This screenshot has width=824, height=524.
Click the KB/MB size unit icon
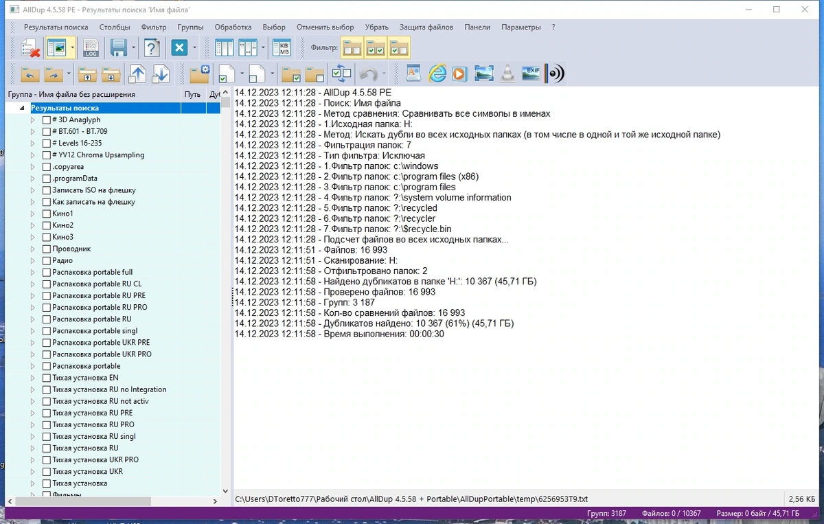(282, 48)
